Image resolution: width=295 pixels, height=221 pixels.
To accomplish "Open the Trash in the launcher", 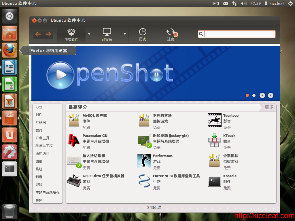I will pyautogui.click(x=10, y=212).
